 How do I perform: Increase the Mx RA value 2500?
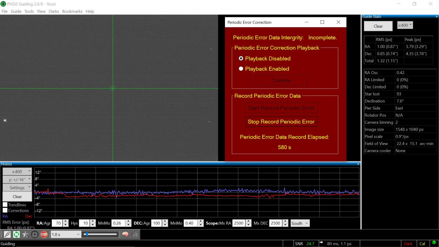click(249, 221)
